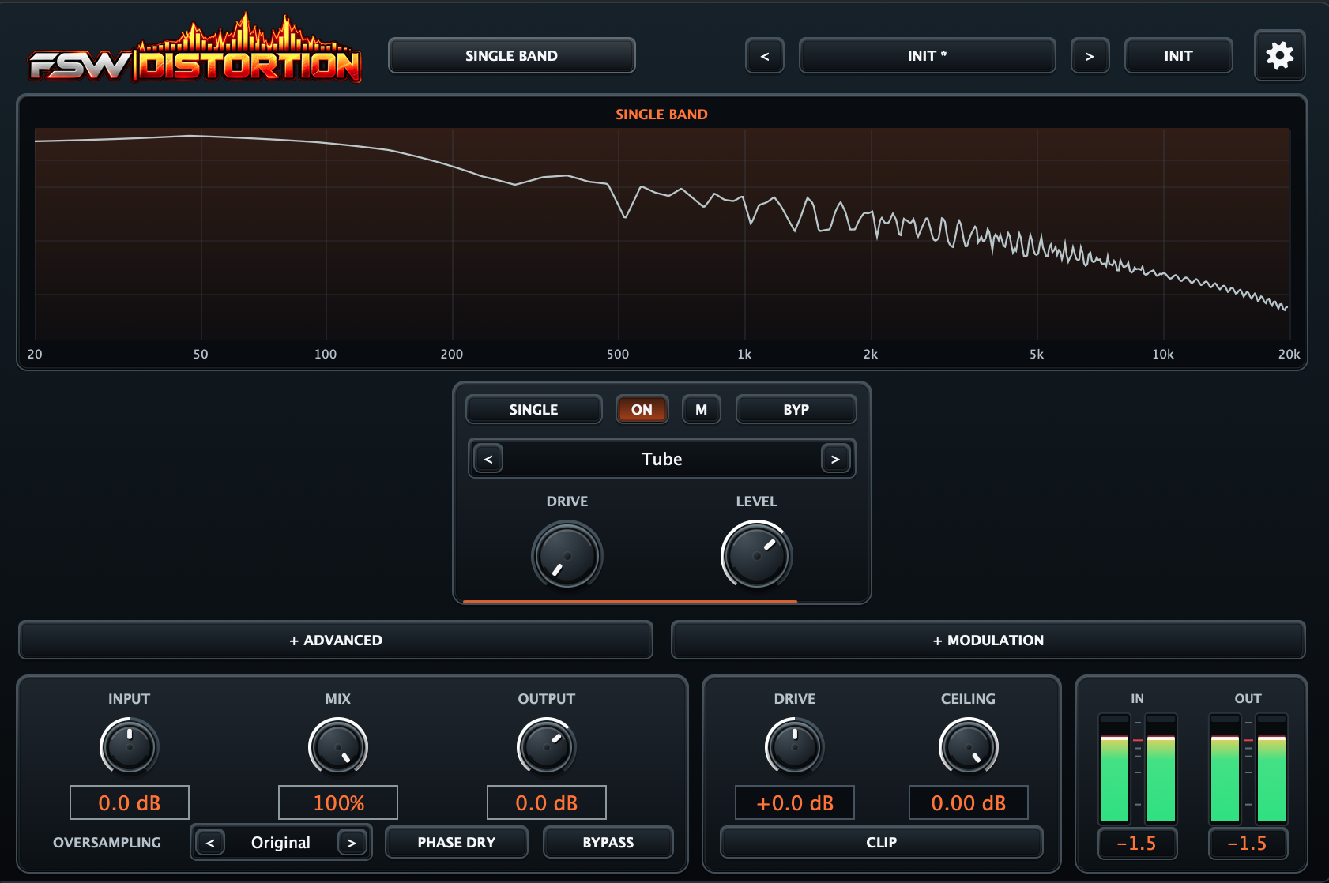Choose previous oversampling option arrow
1329x883 pixels.
pos(210,843)
